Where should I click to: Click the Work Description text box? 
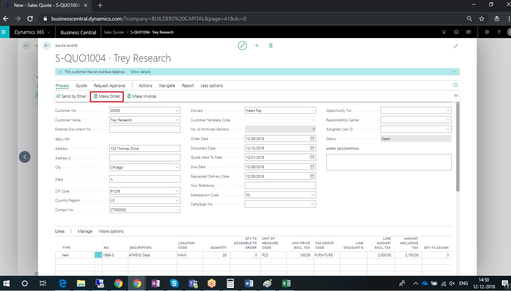coord(389,162)
